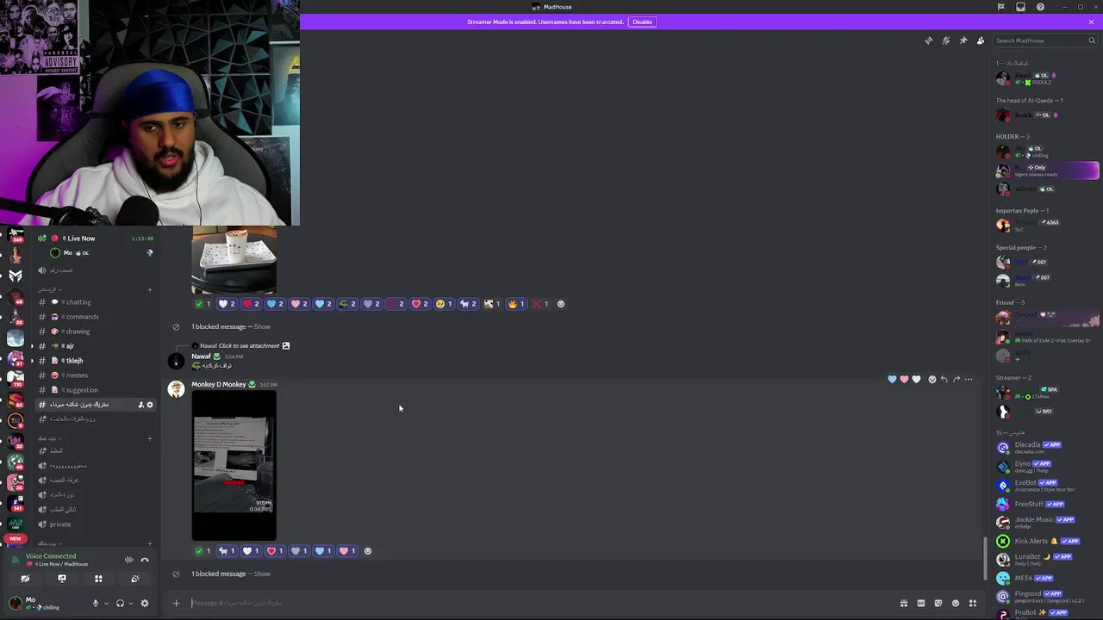Open microphone input options arrow
1103x620 pixels.
tap(105, 604)
